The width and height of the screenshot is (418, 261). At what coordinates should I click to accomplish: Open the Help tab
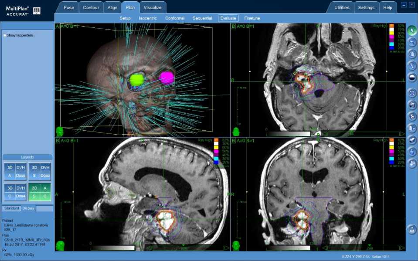click(387, 7)
